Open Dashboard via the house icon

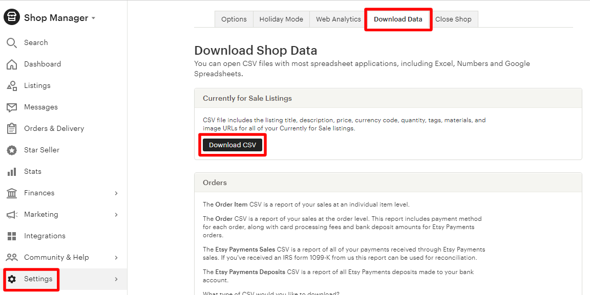coord(12,64)
